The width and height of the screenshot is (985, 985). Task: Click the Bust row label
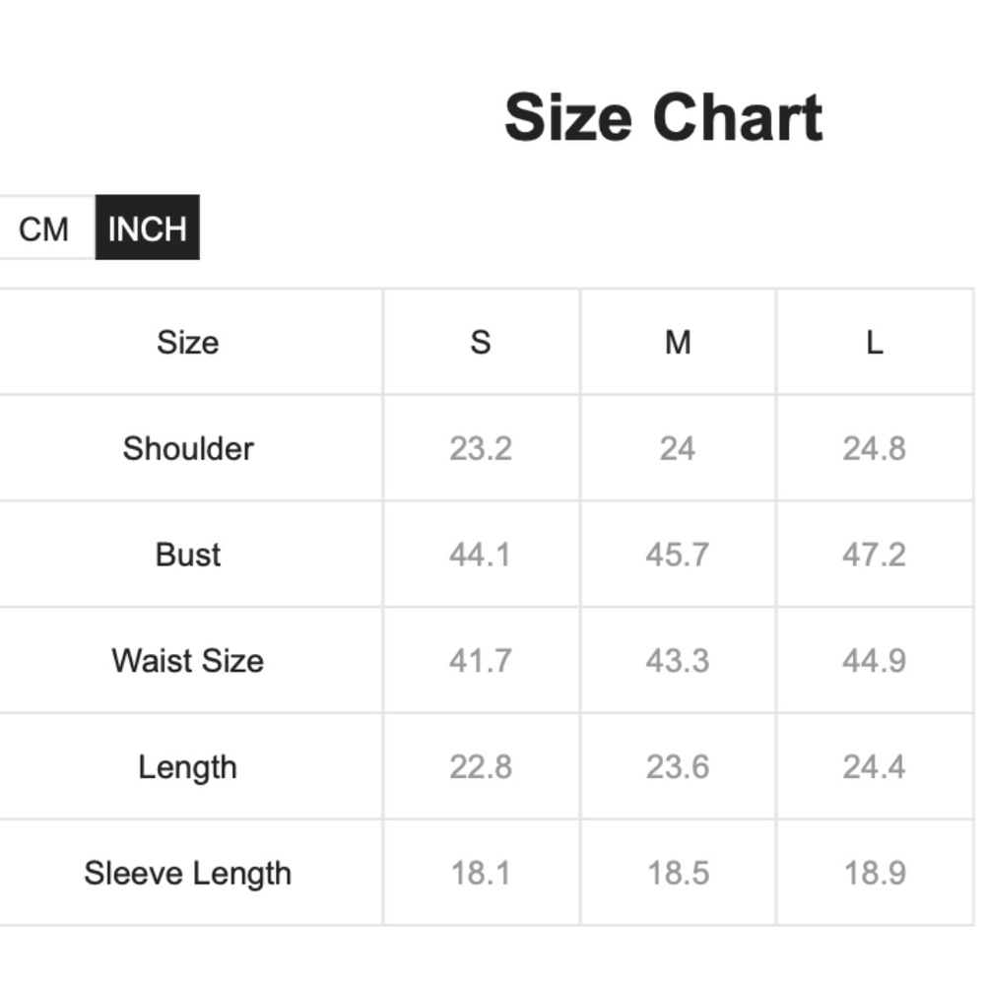click(x=188, y=555)
